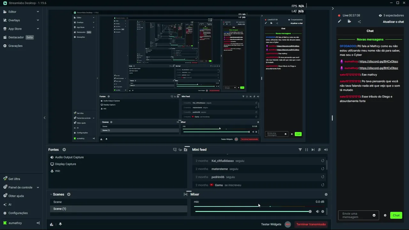This screenshot has height=230, width=409.
Task: Open the AI sidebar item
Action: point(10,204)
